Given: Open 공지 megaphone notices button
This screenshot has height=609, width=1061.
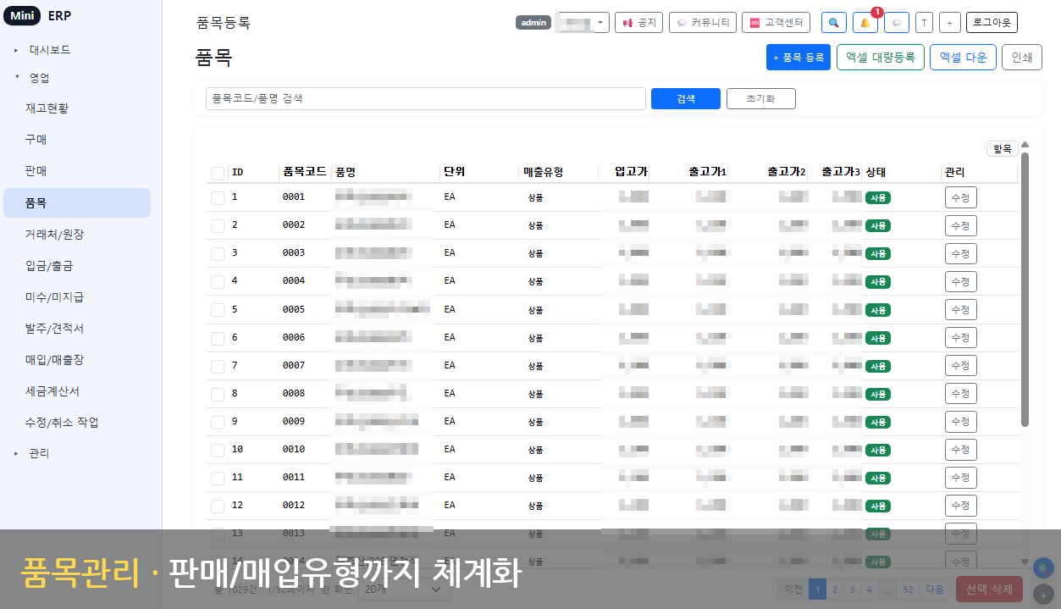Looking at the screenshot, I should click(639, 23).
